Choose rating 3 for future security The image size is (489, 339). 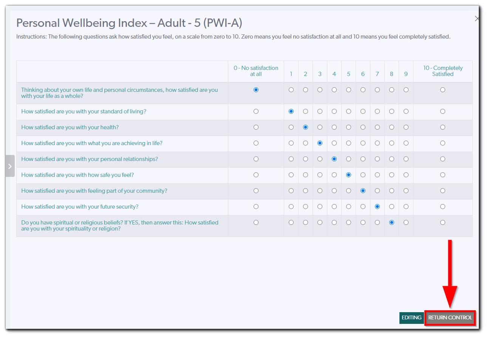click(320, 206)
